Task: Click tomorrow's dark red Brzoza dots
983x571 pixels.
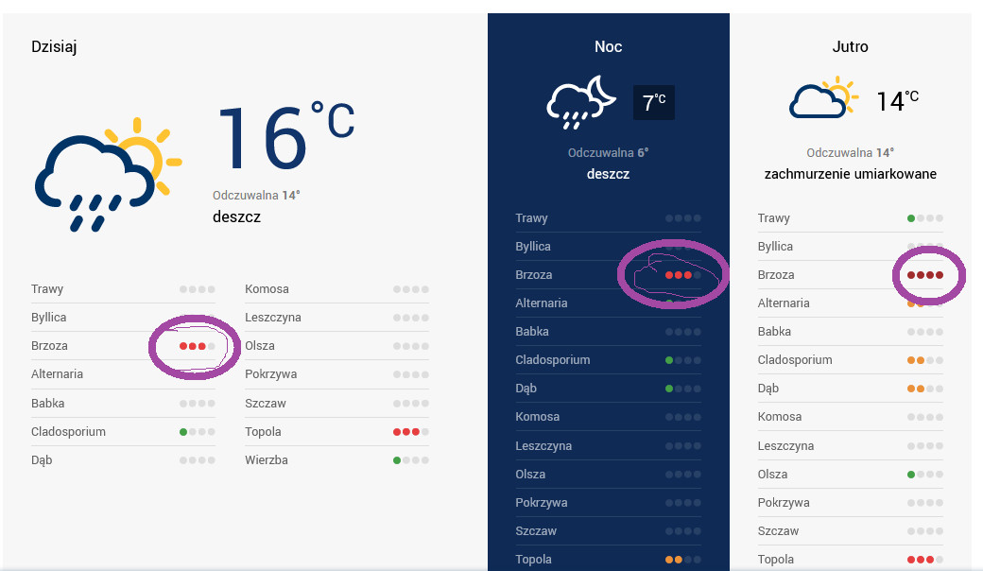Action: 925,275
